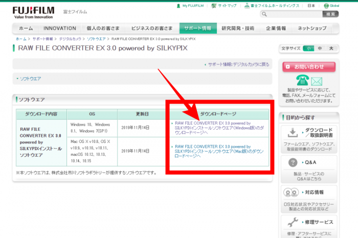Click the ダウンロードページ column header
Screen dimensions: 358x238
click(218, 114)
